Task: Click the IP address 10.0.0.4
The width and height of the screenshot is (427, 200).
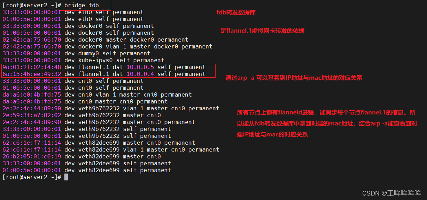Action: pyautogui.click(x=140, y=74)
